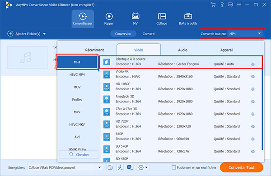
Task: Open settings gear for 640P profile
Action: [x=253, y=139]
